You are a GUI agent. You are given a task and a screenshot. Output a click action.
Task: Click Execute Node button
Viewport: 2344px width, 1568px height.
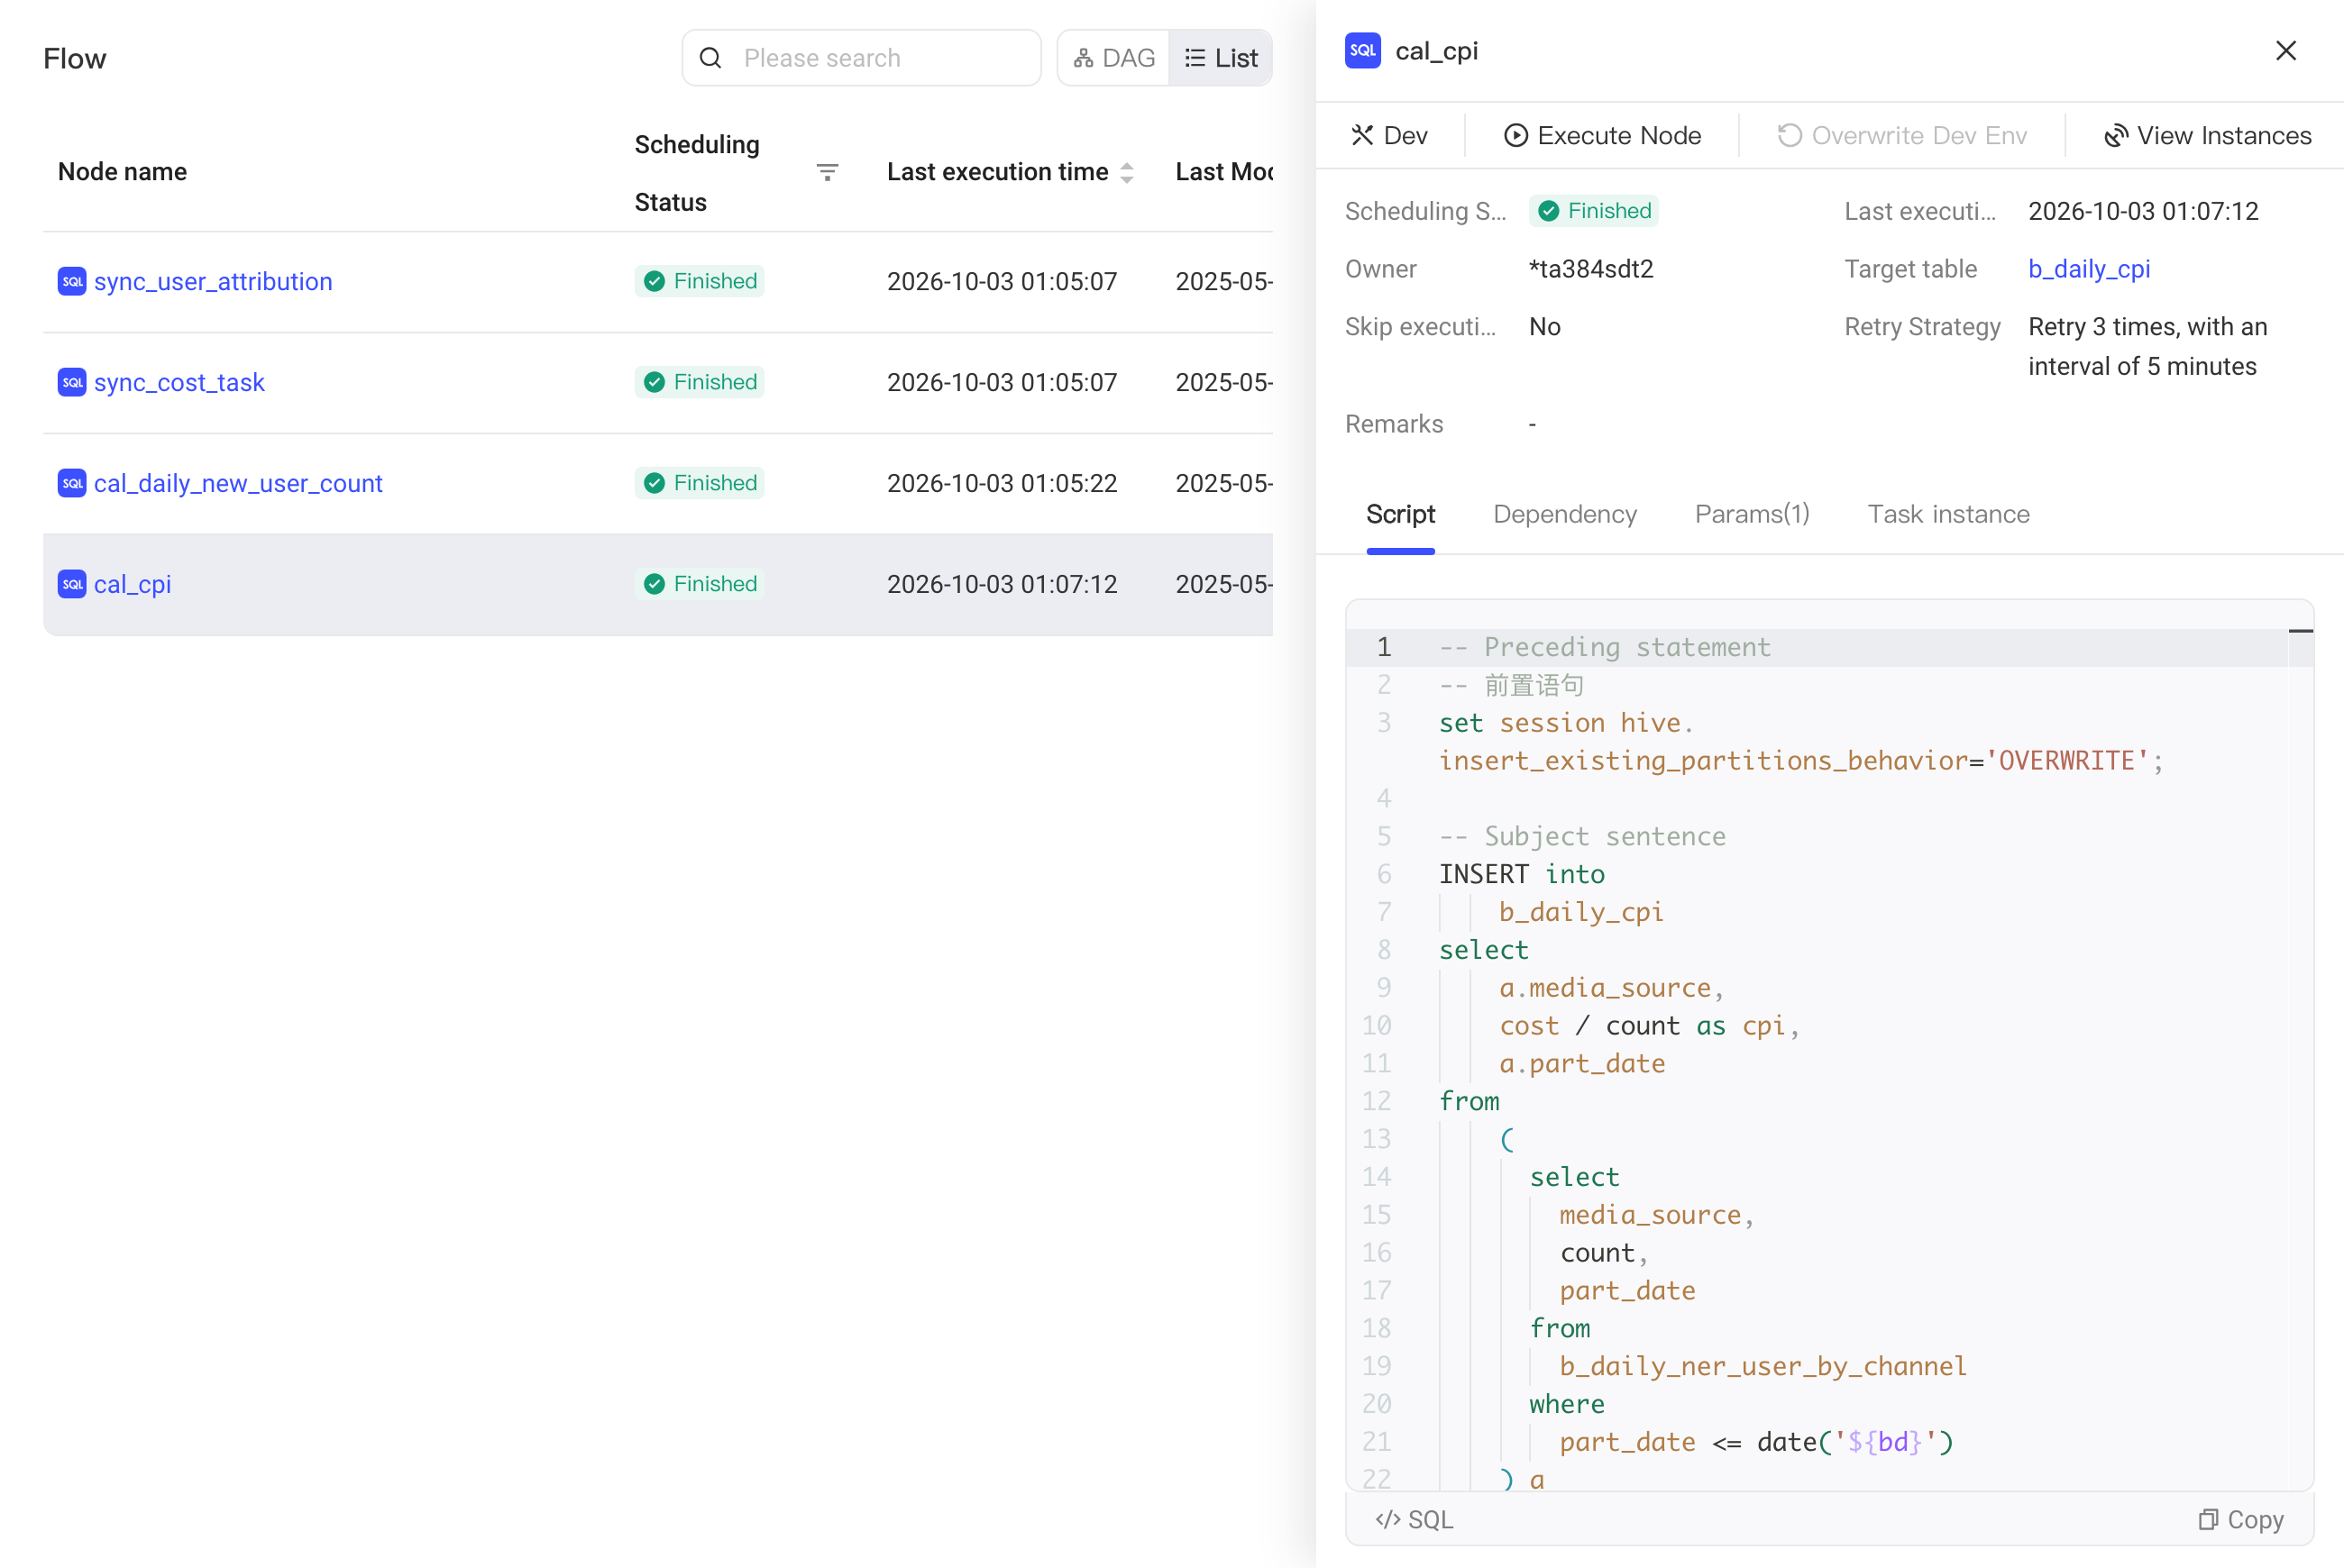click(1602, 135)
